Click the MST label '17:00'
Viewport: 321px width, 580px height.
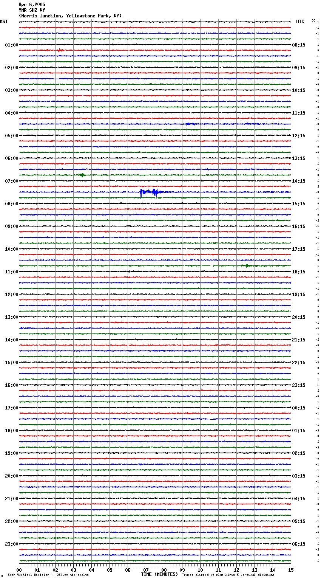pos(12,408)
